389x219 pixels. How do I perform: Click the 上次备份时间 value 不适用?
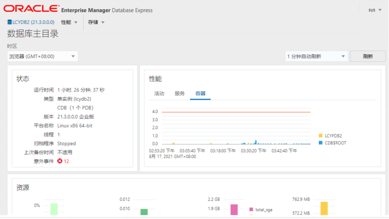[x=65, y=152]
